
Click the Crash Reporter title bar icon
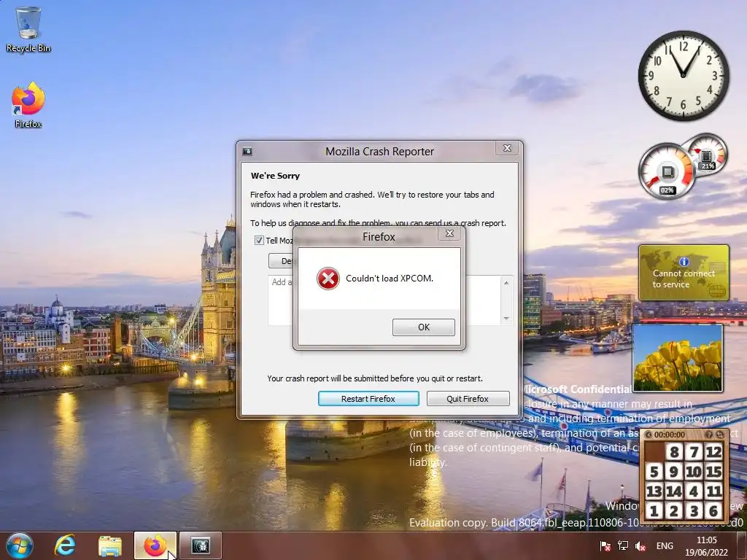tap(247, 152)
